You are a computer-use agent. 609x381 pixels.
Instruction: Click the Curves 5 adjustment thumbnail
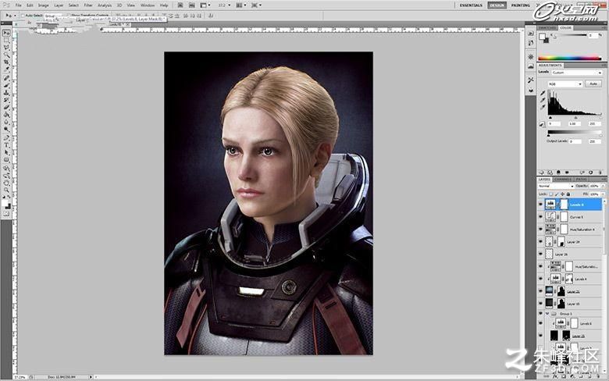click(550, 217)
